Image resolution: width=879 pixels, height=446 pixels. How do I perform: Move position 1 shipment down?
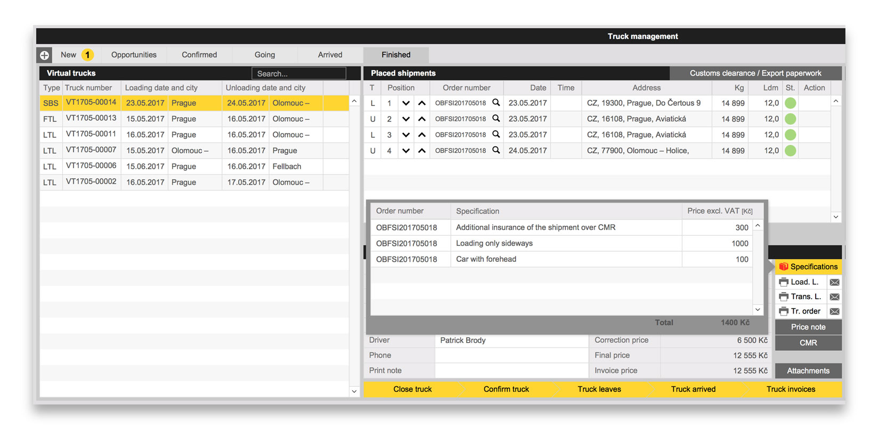click(x=406, y=103)
